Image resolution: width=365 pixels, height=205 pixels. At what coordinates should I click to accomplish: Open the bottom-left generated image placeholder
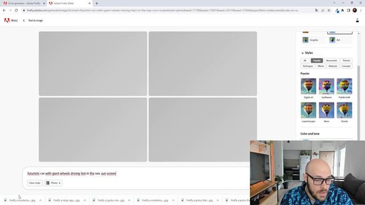pos(93,129)
